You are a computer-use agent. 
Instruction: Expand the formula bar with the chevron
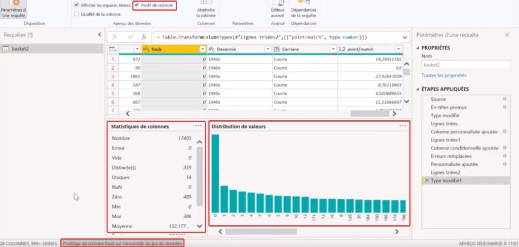(x=405, y=37)
